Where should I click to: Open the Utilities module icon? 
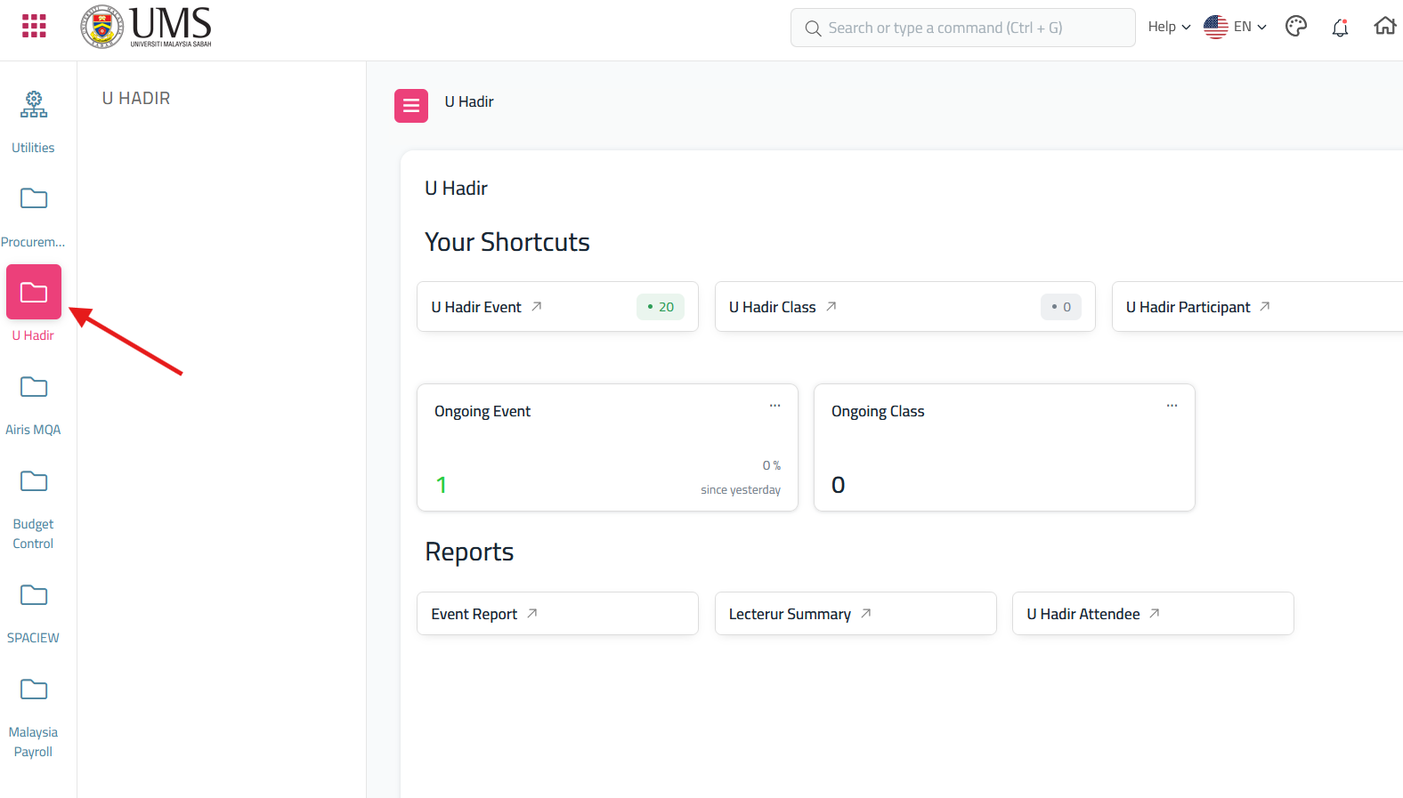(x=34, y=104)
